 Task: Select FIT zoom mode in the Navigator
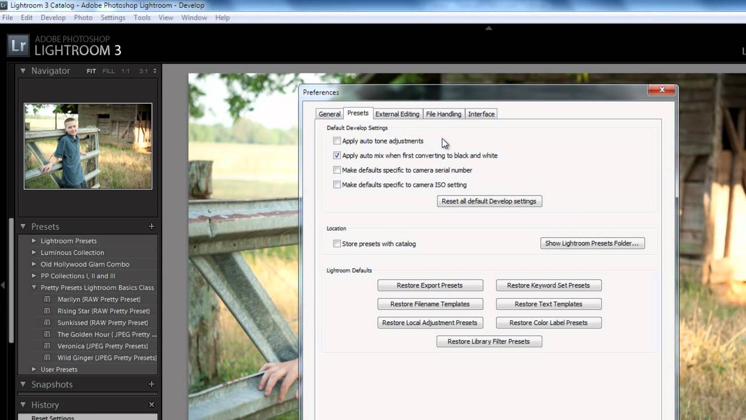click(91, 71)
